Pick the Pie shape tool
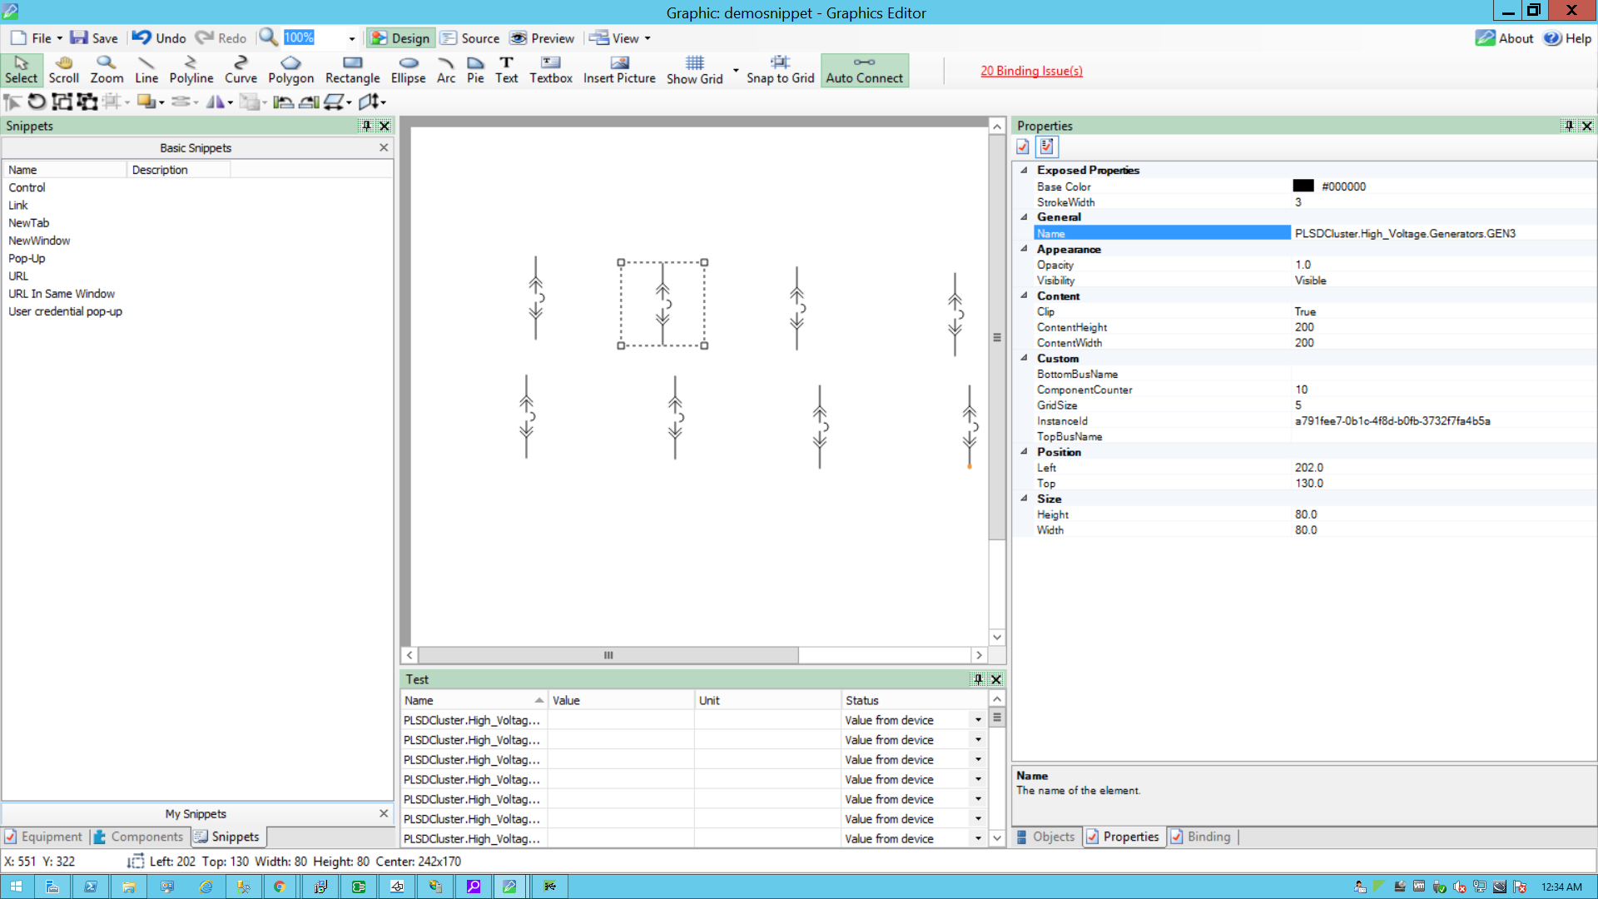 pyautogui.click(x=475, y=70)
